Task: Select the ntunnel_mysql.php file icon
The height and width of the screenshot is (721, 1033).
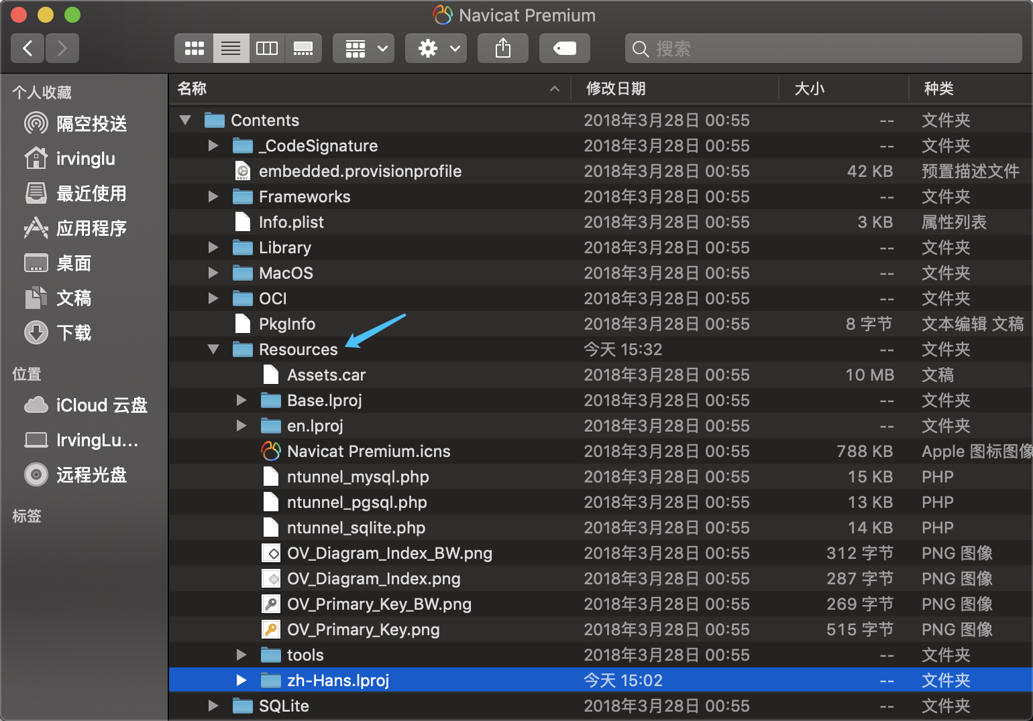Action: pos(271,477)
